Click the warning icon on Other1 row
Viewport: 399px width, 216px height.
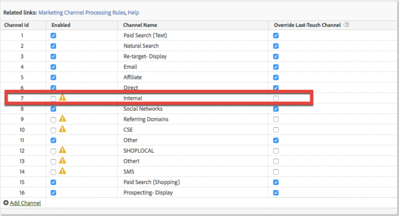pyautogui.click(x=62, y=160)
